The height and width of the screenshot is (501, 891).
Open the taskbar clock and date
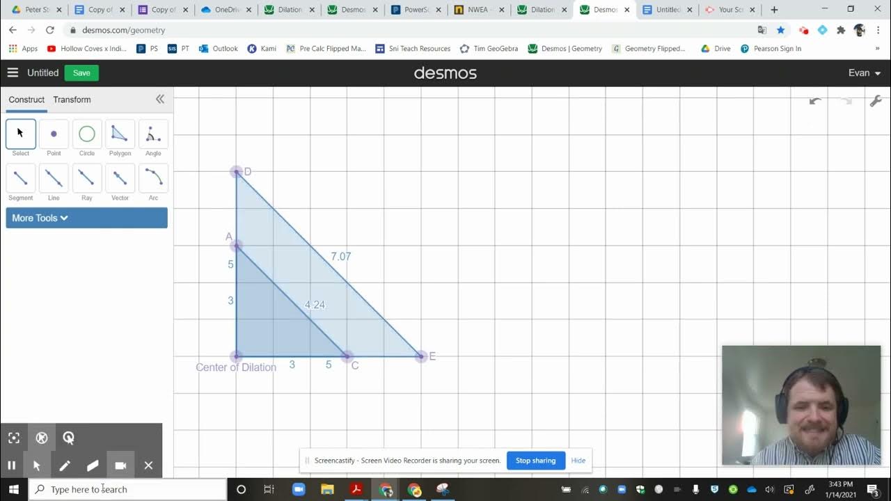point(842,489)
